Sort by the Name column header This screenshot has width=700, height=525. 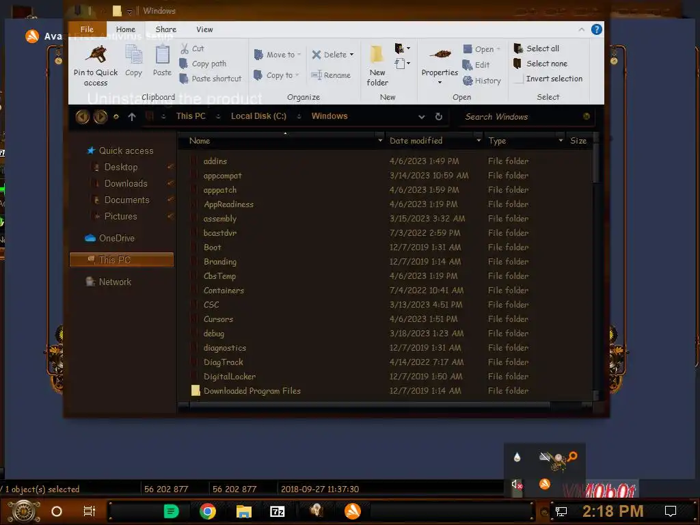(x=200, y=141)
